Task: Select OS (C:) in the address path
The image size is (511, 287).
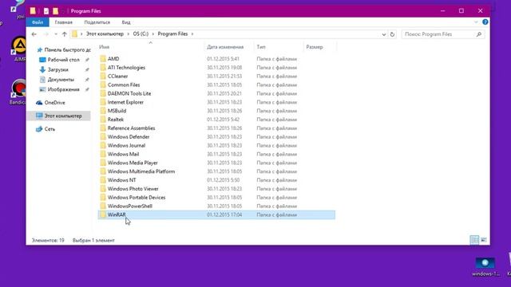Action: pyautogui.click(x=141, y=33)
